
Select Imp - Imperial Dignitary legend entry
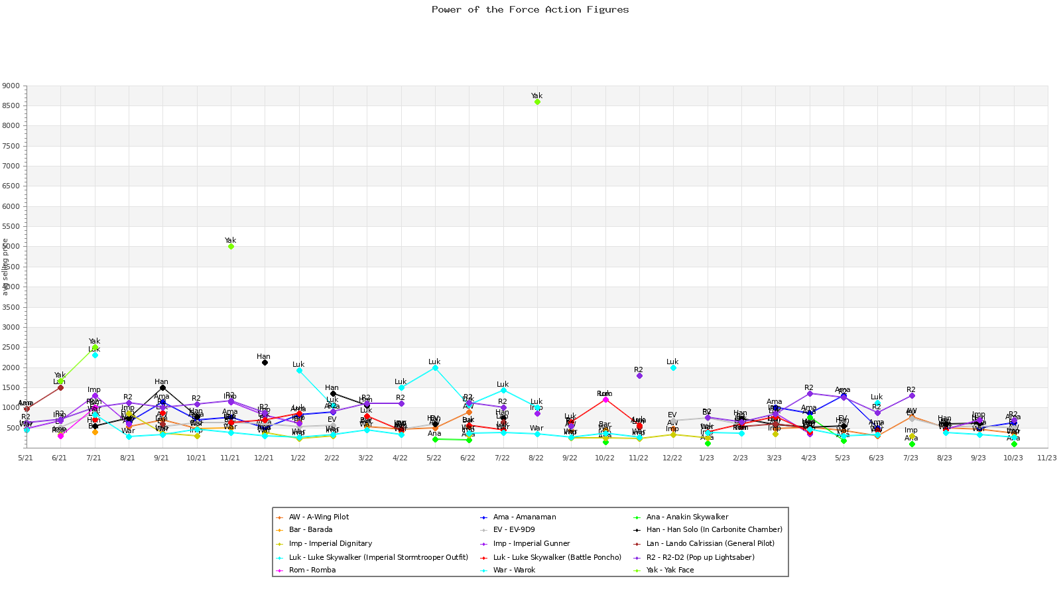324,543
